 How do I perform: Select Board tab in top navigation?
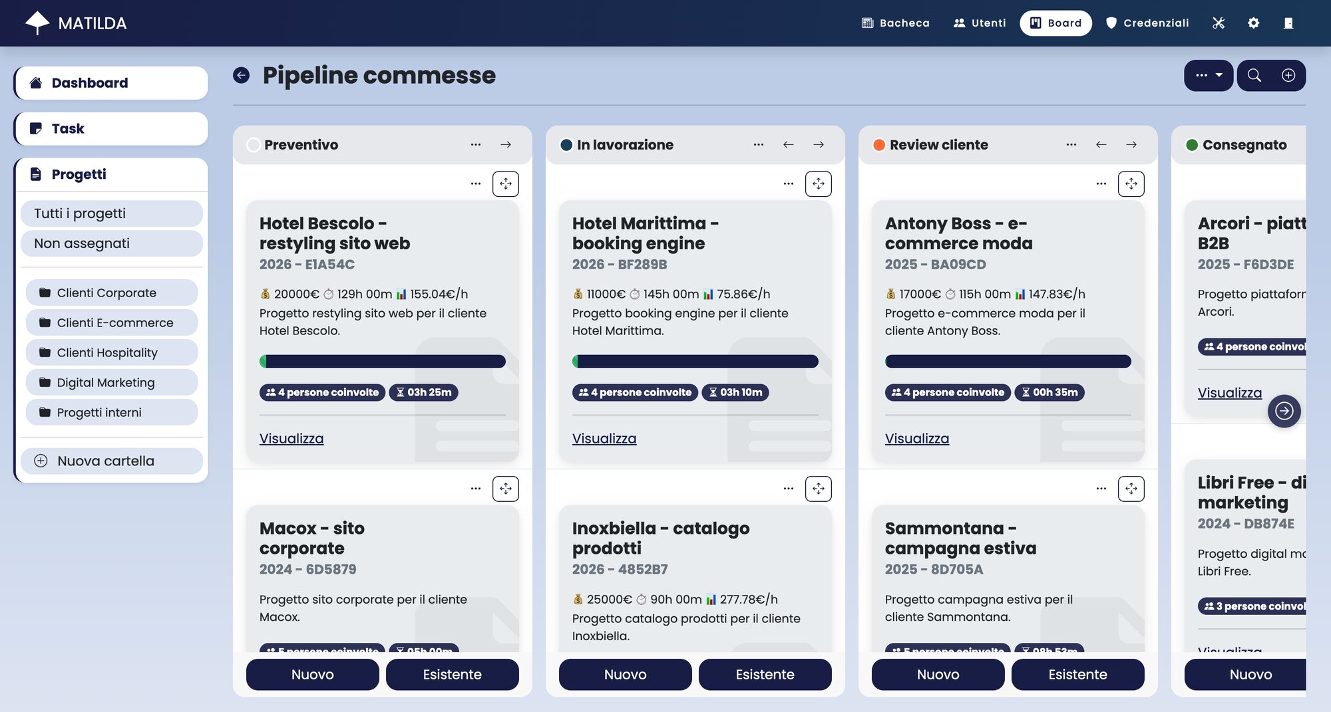(1056, 23)
